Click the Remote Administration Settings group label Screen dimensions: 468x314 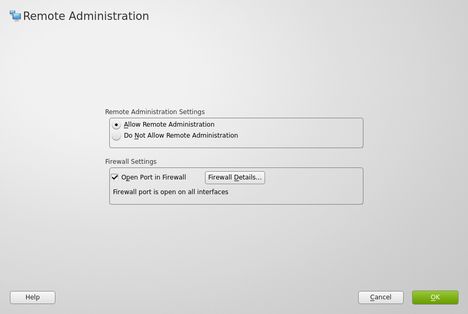(155, 112)
